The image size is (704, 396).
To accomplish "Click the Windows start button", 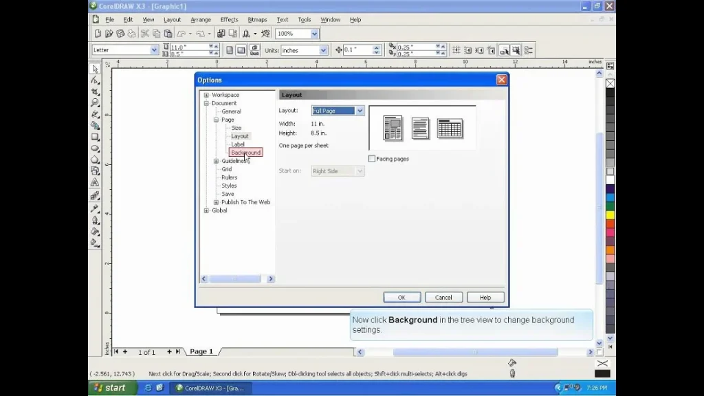I will point(112,388).
